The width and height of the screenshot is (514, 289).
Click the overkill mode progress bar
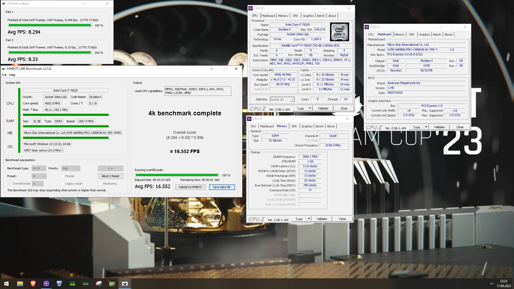(x=177, y=175)
